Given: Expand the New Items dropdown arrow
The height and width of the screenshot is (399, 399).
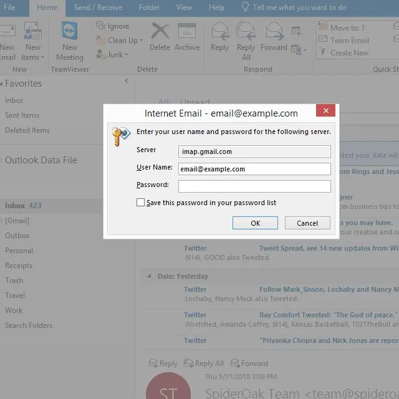Looking at the screenshot, I should [x=42, y=57].
